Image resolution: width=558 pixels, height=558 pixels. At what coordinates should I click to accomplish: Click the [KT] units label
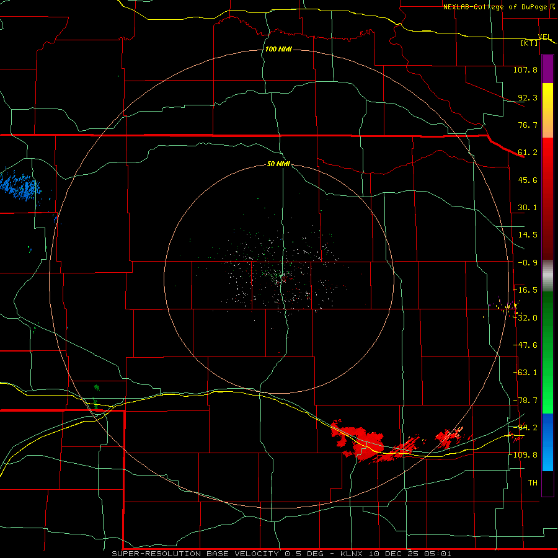coord(529,43)
